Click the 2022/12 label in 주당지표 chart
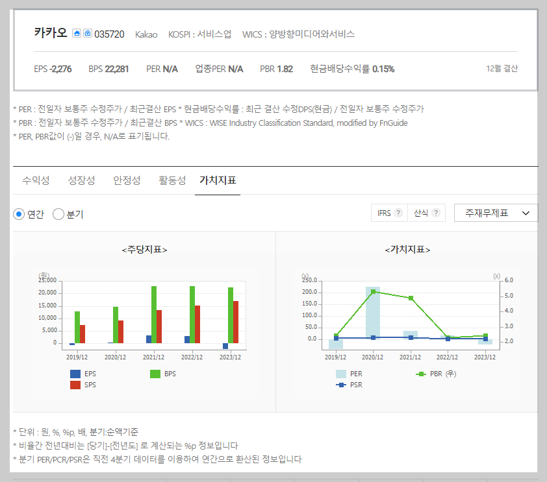This screenshot has width=547, height=482. click(192, 357)
